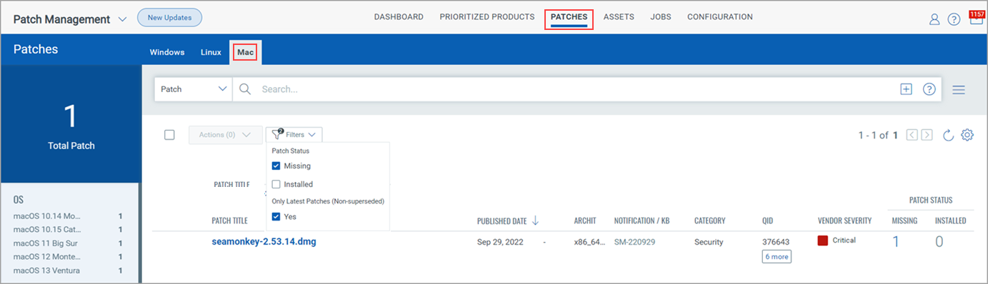Viewport: 988px width, 284px height.
Task: Click the New Updates button
Action: [x=169, y=18]
